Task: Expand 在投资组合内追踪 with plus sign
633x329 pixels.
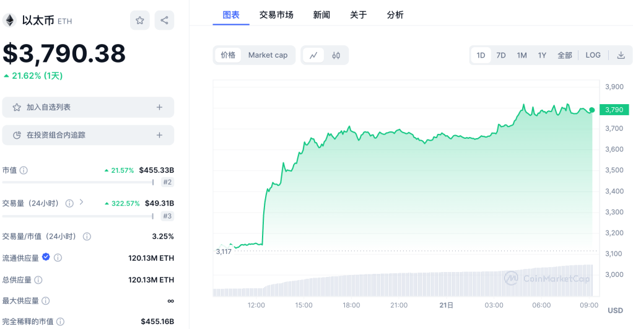Action: (x=159, y=135)
